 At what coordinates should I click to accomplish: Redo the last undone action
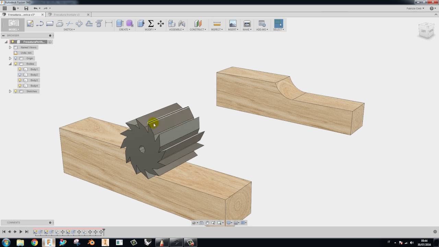coord(46,8)
